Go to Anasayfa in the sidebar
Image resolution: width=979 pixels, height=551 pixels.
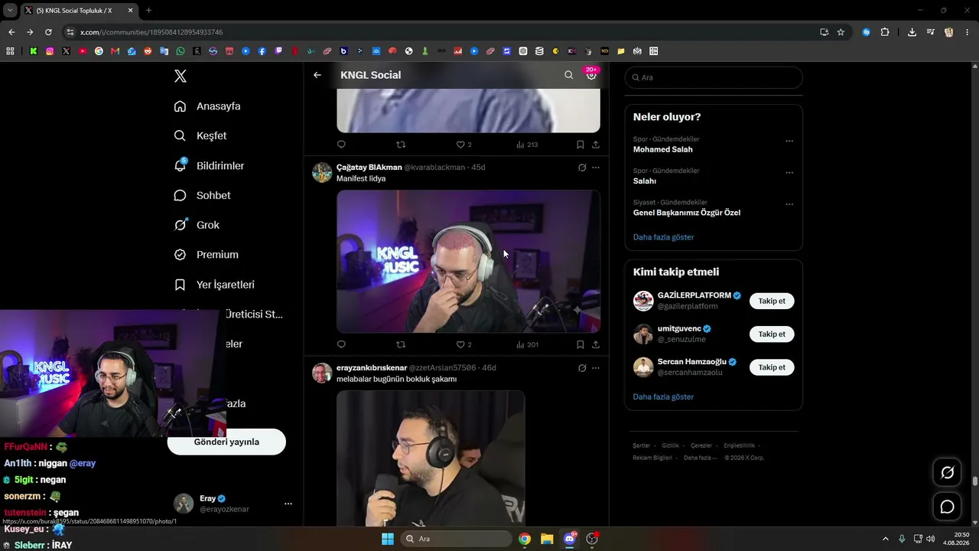pos(207,106)
